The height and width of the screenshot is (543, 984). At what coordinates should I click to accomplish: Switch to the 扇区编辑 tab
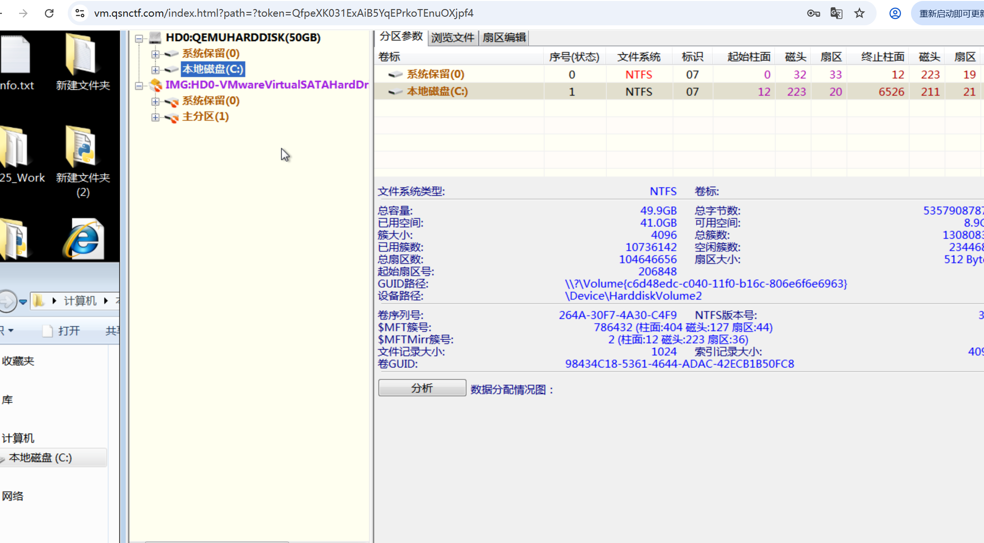click(x=504, y=38)
